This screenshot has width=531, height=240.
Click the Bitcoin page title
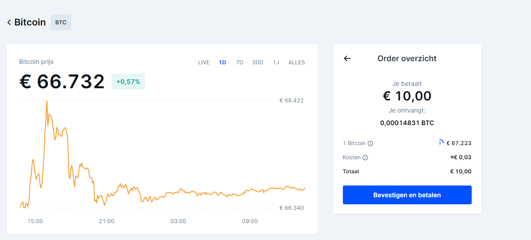(30, 22)
